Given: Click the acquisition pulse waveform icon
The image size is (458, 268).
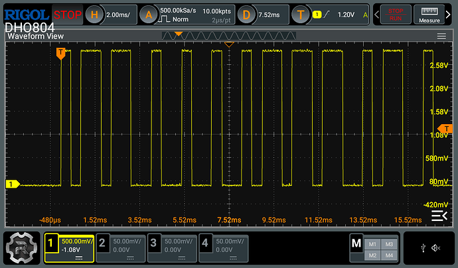Looking at the screenshot, I should (164, 19).
